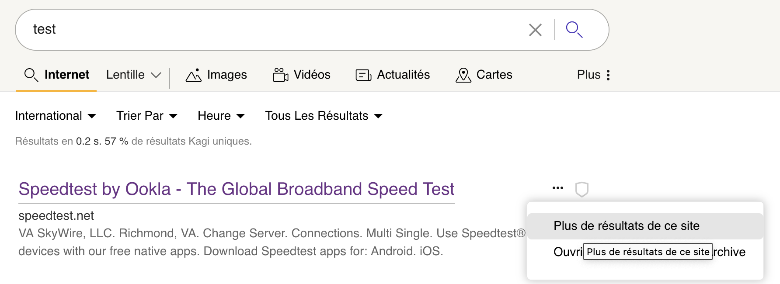Select the Internet search tab
The image size is (780, 284).
pyautogui.click(x=56, y=75)
